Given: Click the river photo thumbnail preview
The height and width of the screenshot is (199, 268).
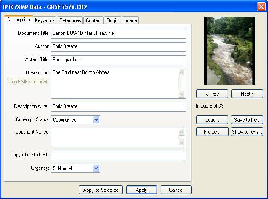Looking at the screenshot, I should [x=230, y=51].
